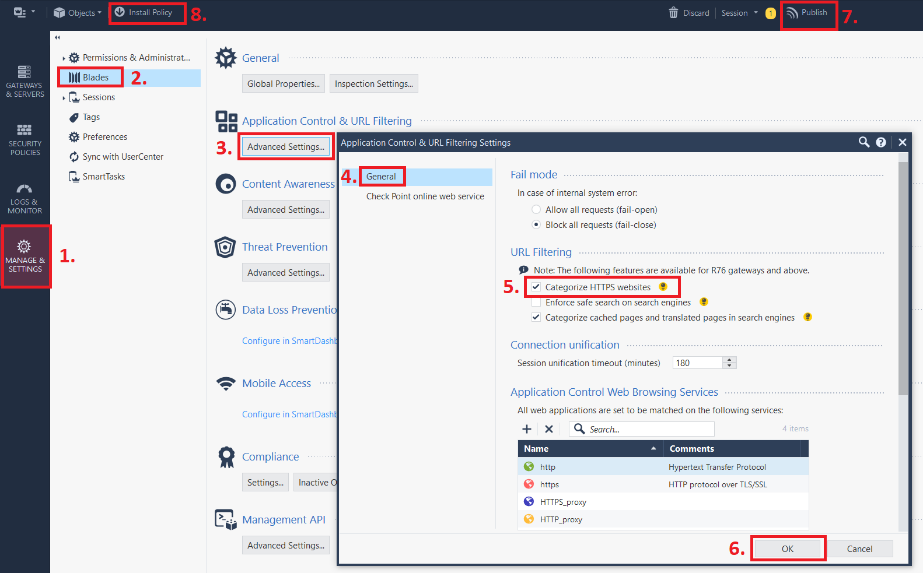Click Inspection Settings button
923x573 pixels.
[374, 83]
